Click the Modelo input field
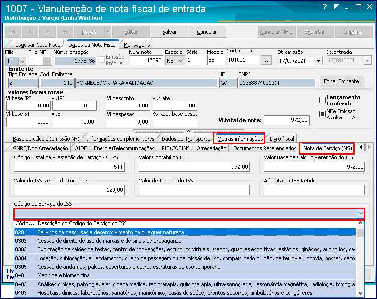 pos(216,60)
